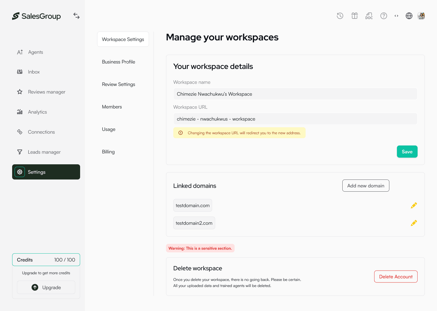The image size is (437, 311).
Task: Open the help question mark icon
Action: pyautogui.click(x=384, y=16)
